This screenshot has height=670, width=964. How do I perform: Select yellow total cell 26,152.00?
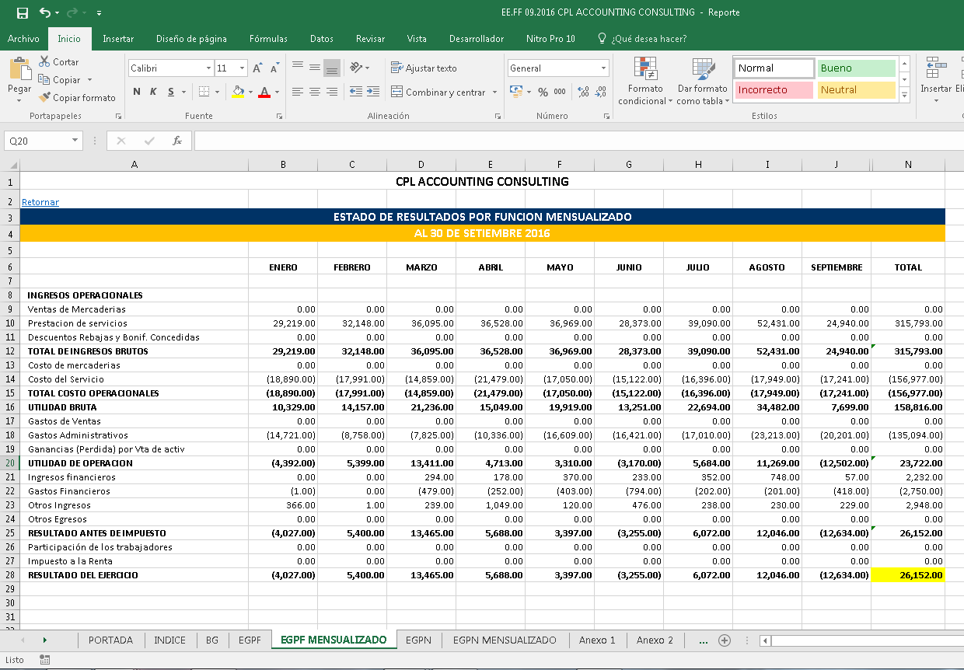tap(907, 575)
